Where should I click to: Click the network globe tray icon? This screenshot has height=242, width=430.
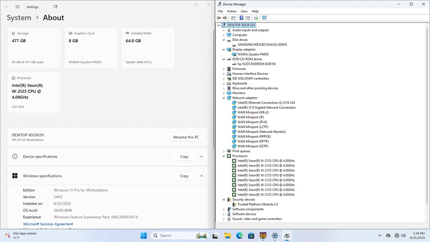tap(397, 235)
